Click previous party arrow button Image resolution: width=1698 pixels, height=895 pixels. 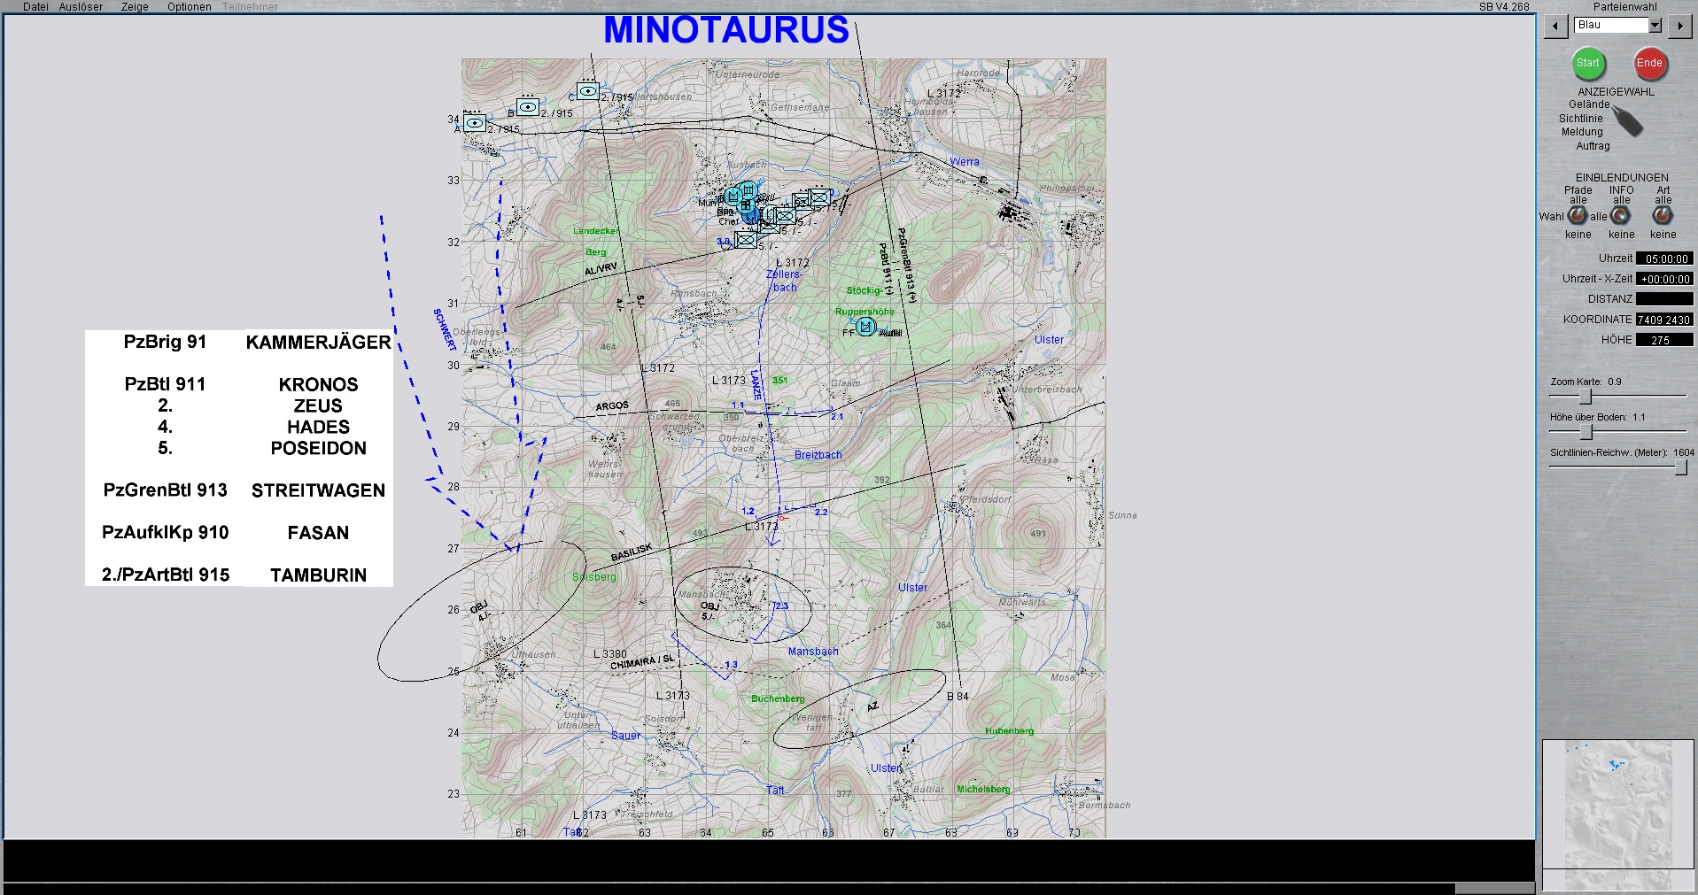point(1555,27)
